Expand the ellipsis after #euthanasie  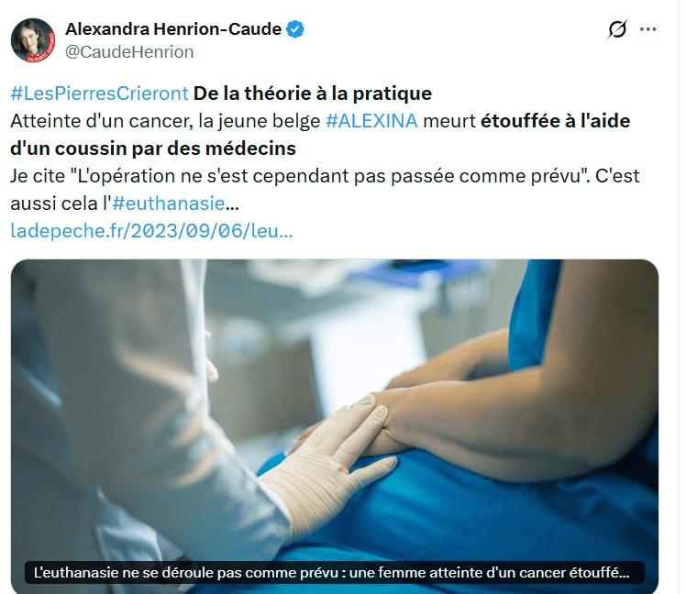pos(232,204)
